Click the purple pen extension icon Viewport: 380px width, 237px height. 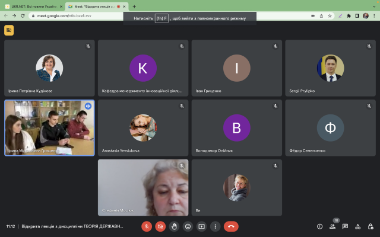(x=340, y=16)
